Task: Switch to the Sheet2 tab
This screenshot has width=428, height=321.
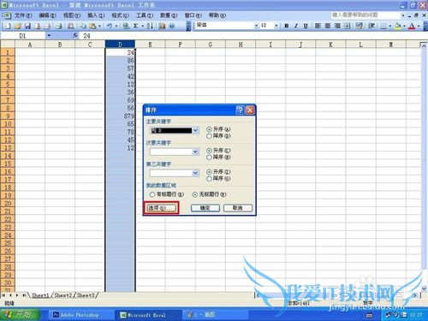Action: point(62,295)
